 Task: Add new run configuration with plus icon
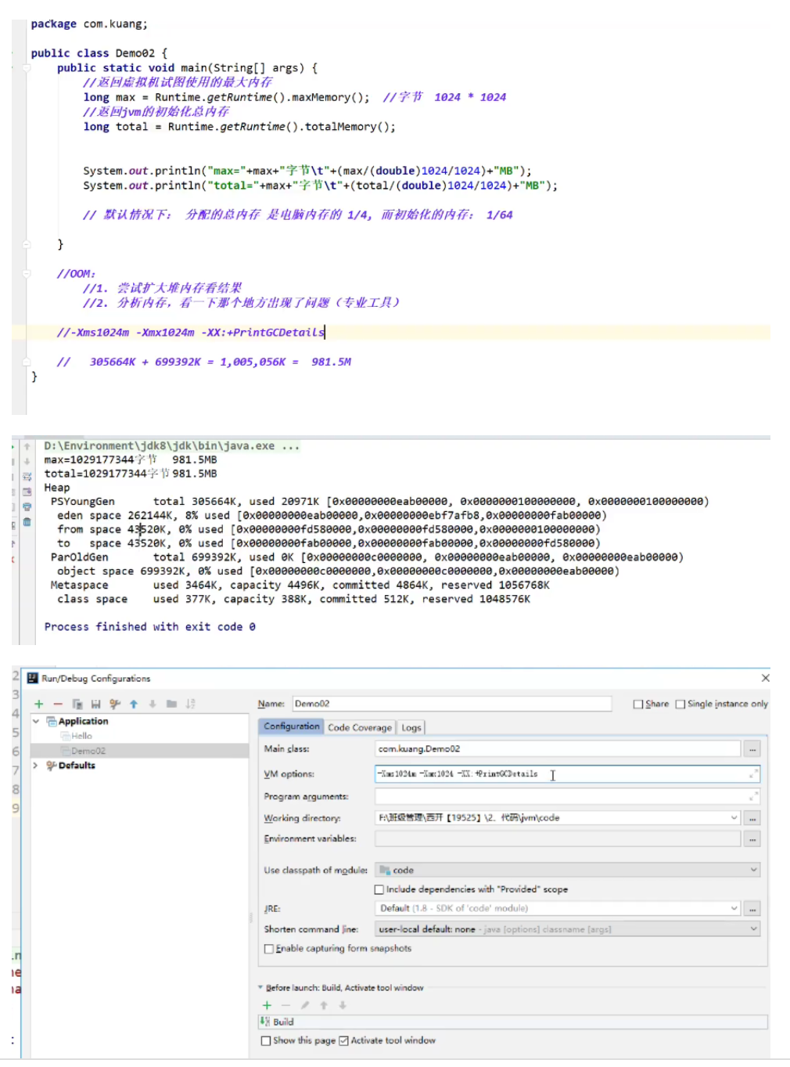point(39,705)
